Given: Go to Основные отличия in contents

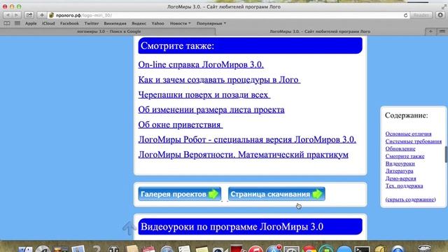Looking at the screenshot, I should pos(408,134).
